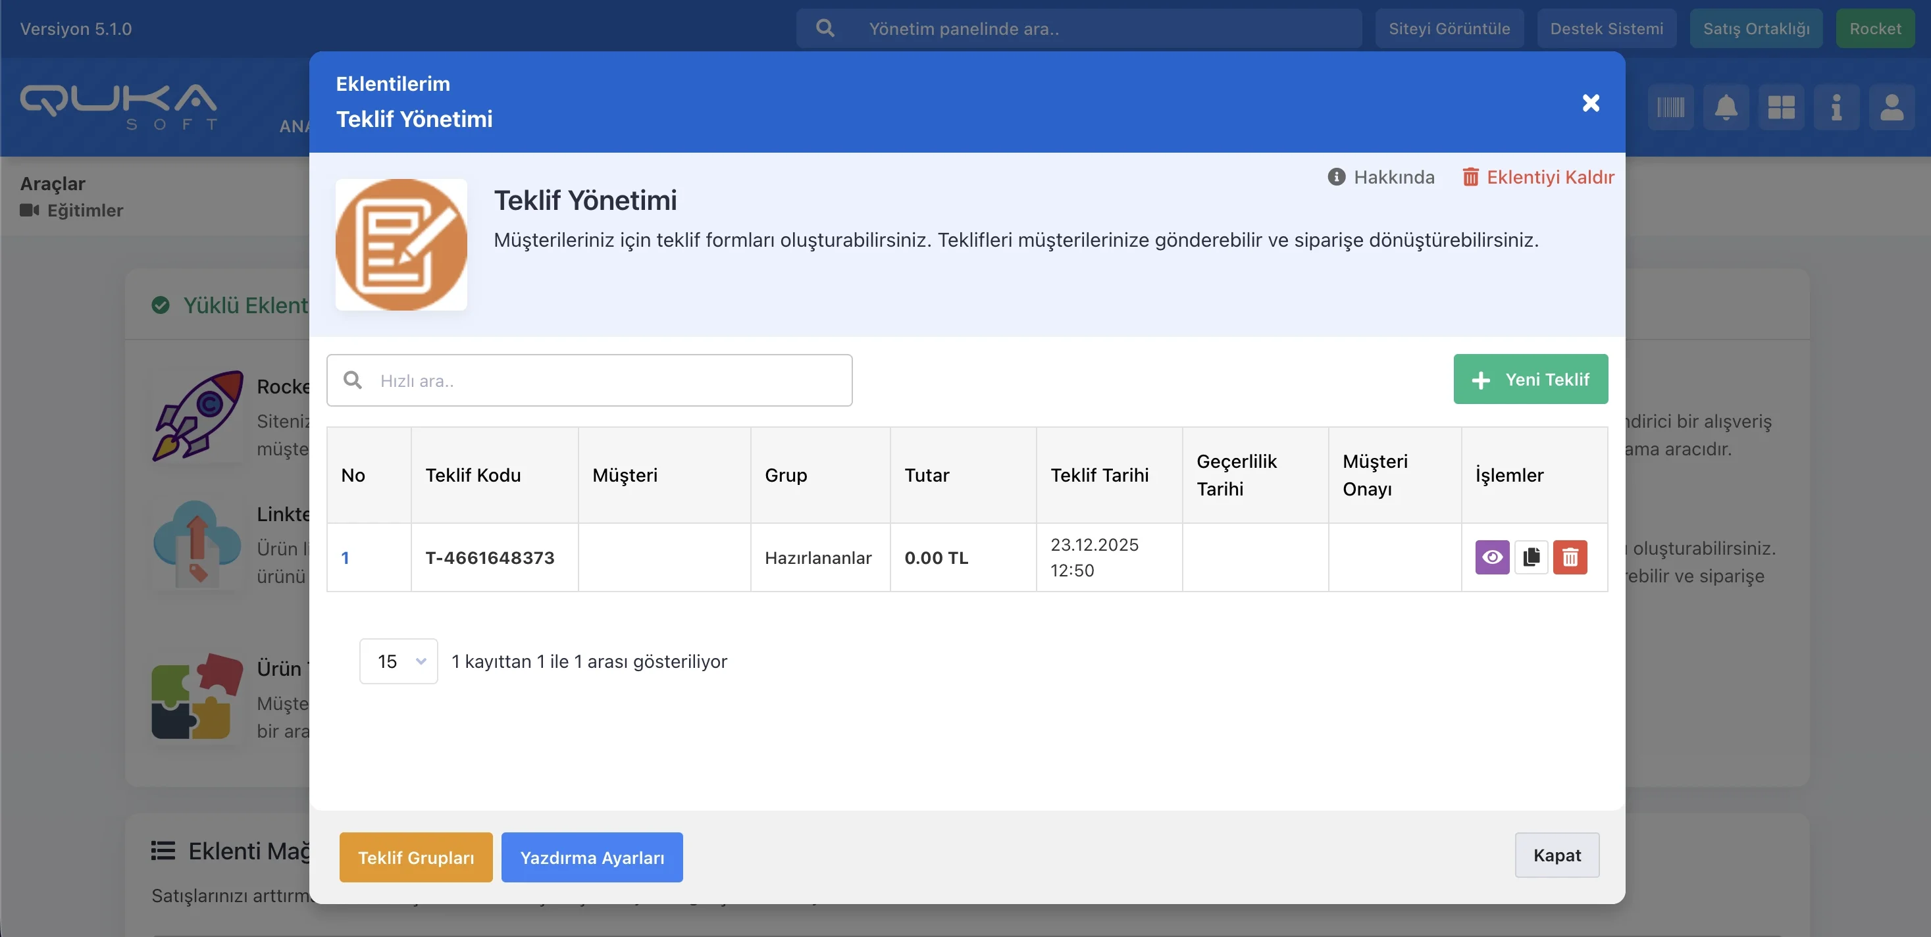The width and height of the screenshot is (1931, 937).
Task: Close the Teklif Yönetimi dialog with X
Action: point(1591,103)
